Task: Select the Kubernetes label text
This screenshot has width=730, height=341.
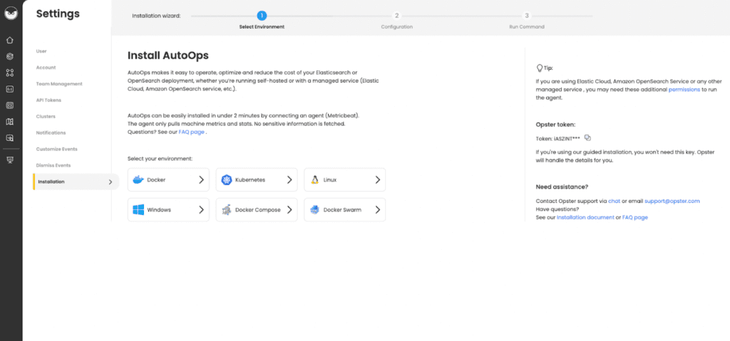Action: pos(250,179)
